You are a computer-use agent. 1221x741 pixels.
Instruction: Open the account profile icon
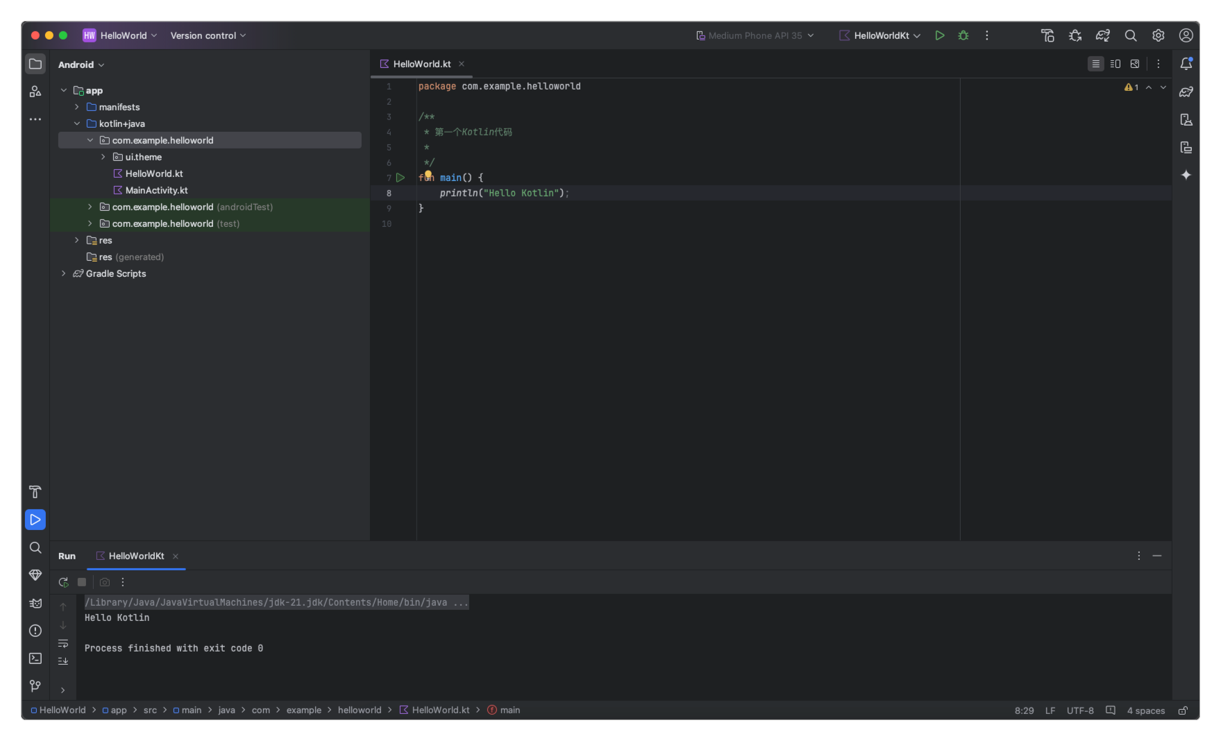[1186, 35]
